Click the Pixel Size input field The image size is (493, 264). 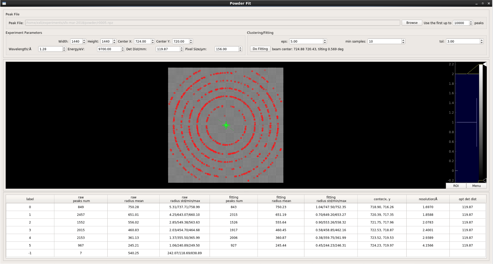[227, 49]
